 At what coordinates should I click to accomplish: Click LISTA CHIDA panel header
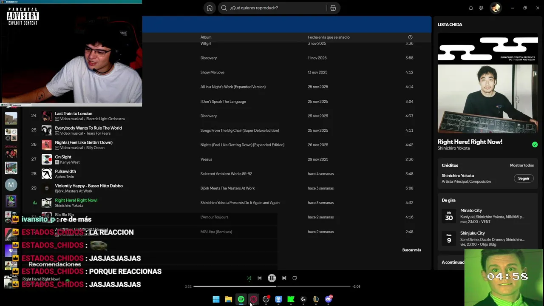(x=450, y=25)
